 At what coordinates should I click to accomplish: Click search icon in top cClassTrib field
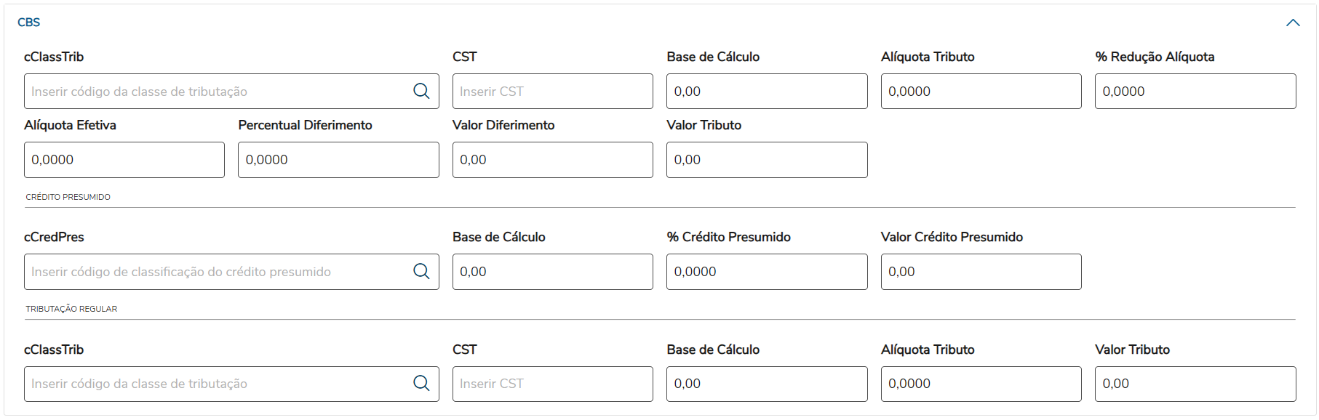[x=421, y=91]
